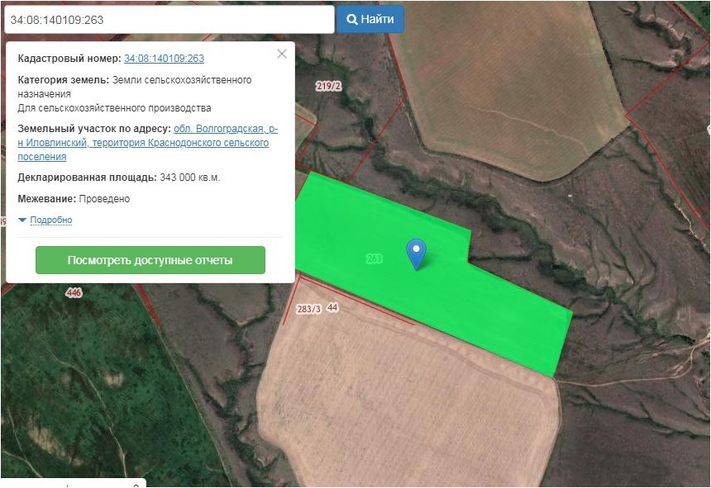Click the white panel at bottom-left corner

[73, 483]
